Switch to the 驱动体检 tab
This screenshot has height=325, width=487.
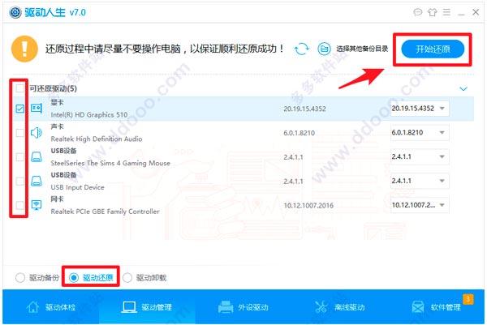pos(51,307)
